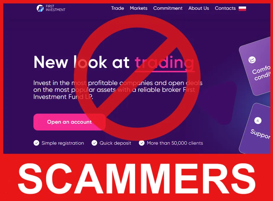Open the Trade menu
The image size is (273, 201).
[117, 8]
